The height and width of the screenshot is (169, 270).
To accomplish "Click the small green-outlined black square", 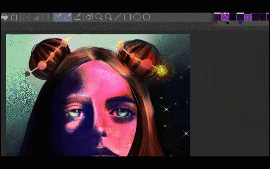I will [x=227, y=23].
